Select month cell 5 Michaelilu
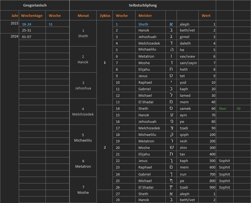The width and height of the screenshot is (251, 203). (x=83, y=138)
